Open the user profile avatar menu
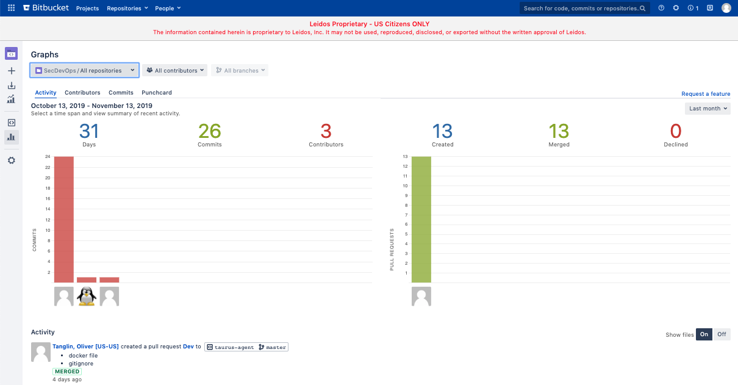The image size is (738, 385). [726, 8]
